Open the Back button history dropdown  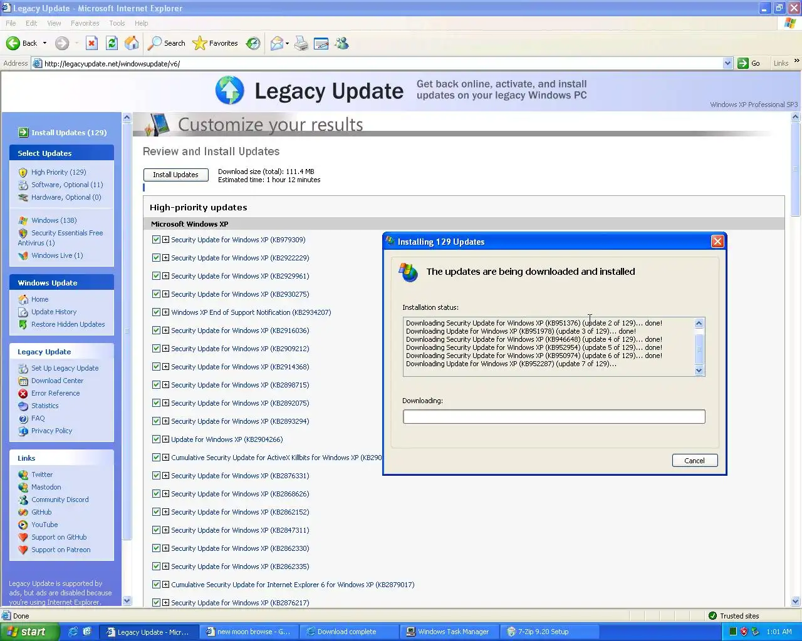click(44, 43)
